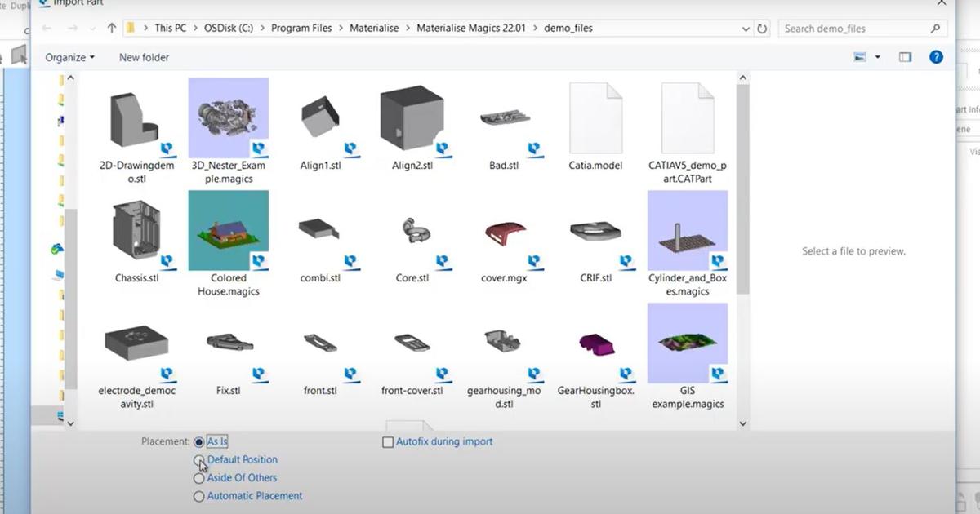Select the Default Position radio button
The image size is (980, 514).
click(199, 460)
